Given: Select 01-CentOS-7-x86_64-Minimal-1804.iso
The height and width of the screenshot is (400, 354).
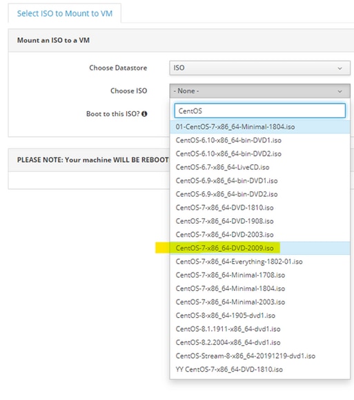Looking at the screenshot, I should pos(259,127).
